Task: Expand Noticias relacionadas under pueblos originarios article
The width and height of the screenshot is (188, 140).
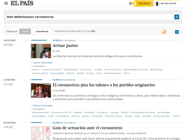Action: point(43,105)
